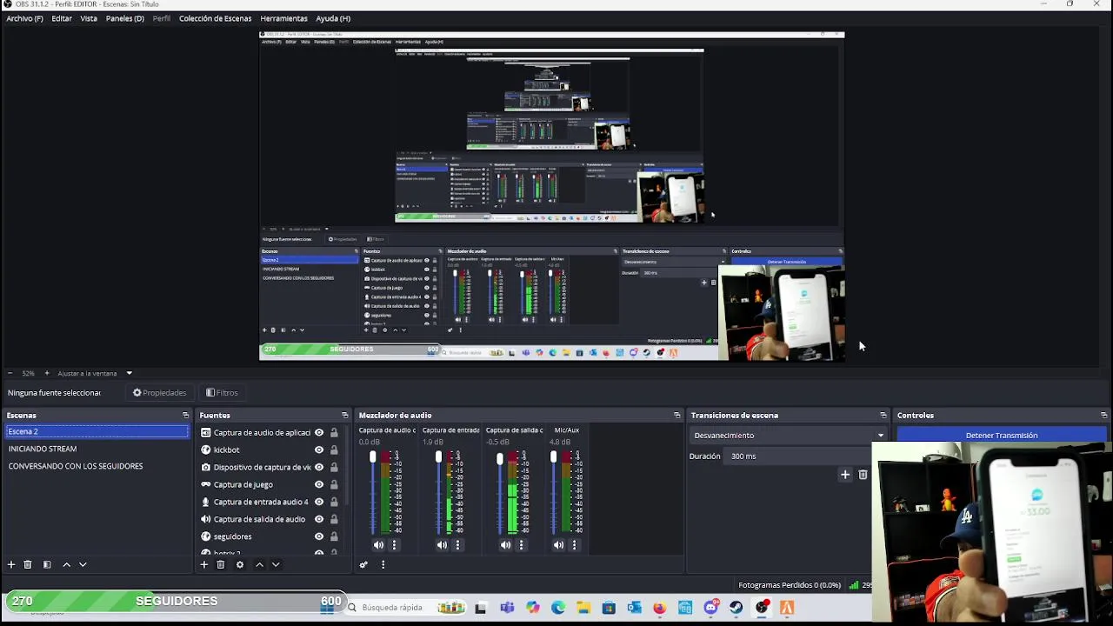Move scene down arrow in Escenas panel

(x=83, y=564)
